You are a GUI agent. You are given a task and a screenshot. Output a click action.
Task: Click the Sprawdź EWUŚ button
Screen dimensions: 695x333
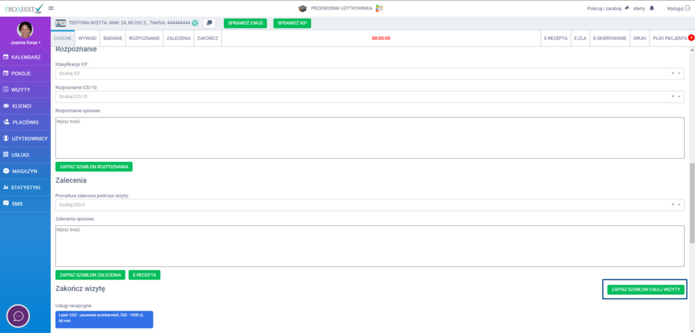coord(245,23)
